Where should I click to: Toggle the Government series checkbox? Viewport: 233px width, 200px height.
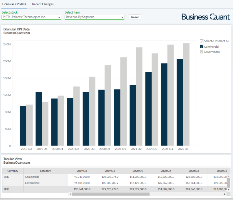[x=202, y=52]
